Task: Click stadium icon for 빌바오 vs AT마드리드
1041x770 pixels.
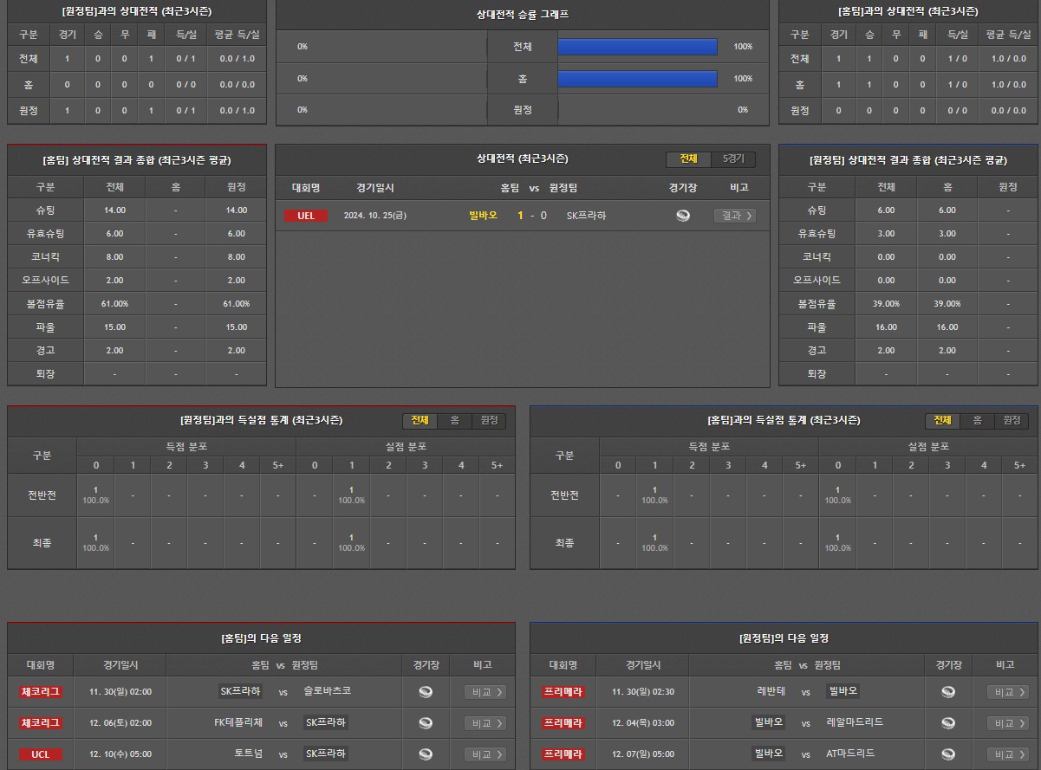Action: tap(948, 754)
